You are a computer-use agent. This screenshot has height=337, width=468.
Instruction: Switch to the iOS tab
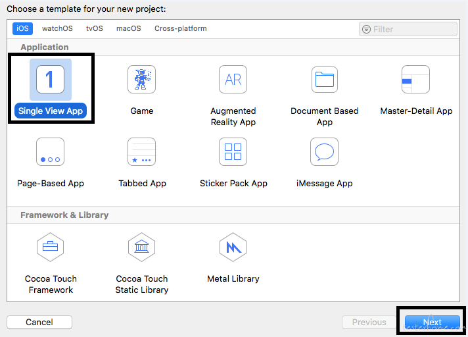tap(22, 29)
